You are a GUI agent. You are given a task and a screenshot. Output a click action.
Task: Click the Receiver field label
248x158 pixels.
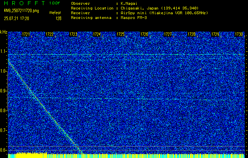pos(80,13)
